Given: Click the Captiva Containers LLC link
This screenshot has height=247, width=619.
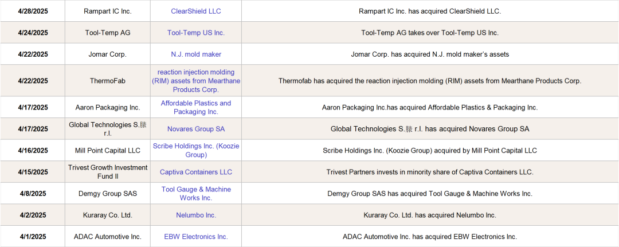Looking at the screenshot, I should click(x=195, y=172).
